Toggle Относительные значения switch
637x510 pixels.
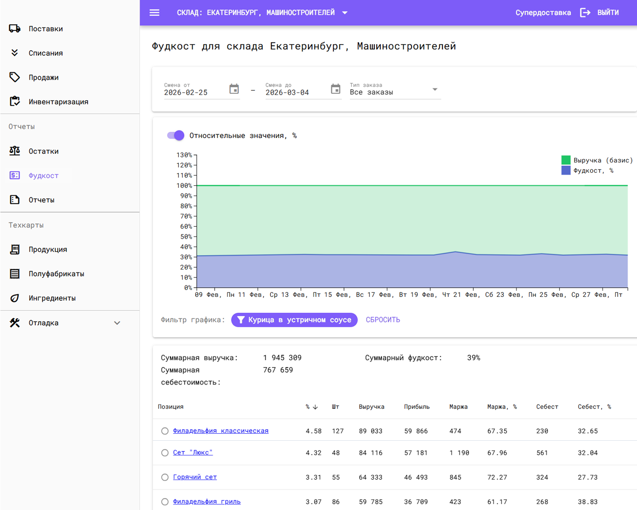pyautogui.click(x=176, y=135)
